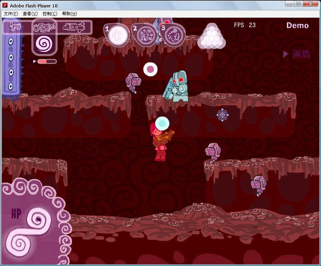Open the 查看(V) menu
321x266 pixels.
(x=30, y=14)
